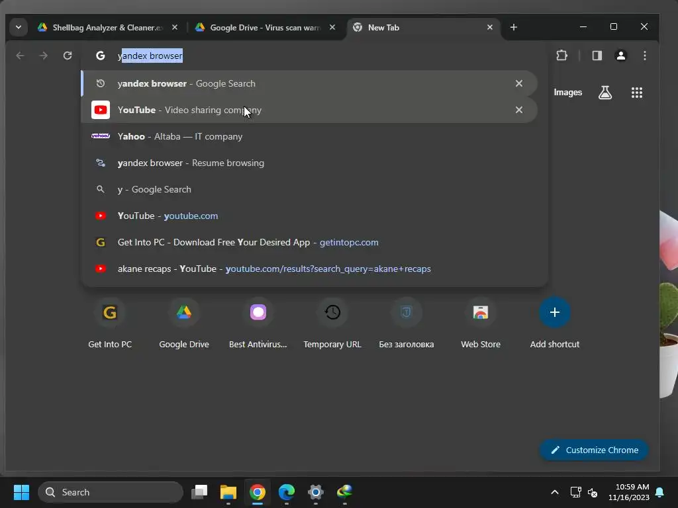Image resolution: width=678 pixels, height=508 pixels.
Task: Open the Get Into PC shortcut
Action: (x=110, y=323)
